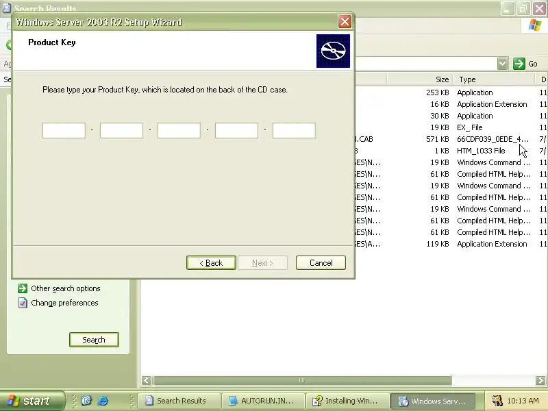Screen dimensions: 548x411
Task: Click the first Product Key field
Action: (x=64, y=130)
